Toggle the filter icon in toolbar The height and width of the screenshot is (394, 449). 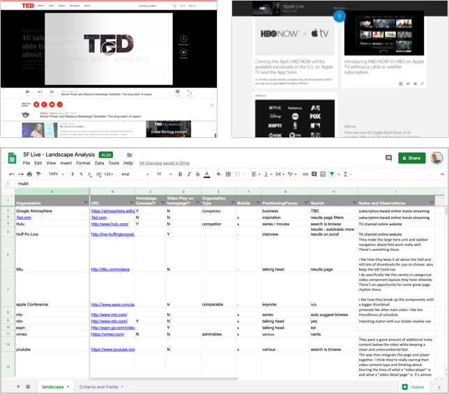click(x=332, y=174)
